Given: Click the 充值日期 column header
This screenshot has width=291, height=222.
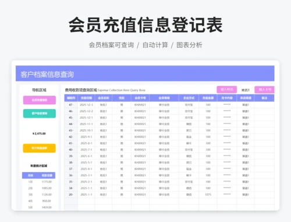Looking at the screenshot, I should [x=86, y=98].
